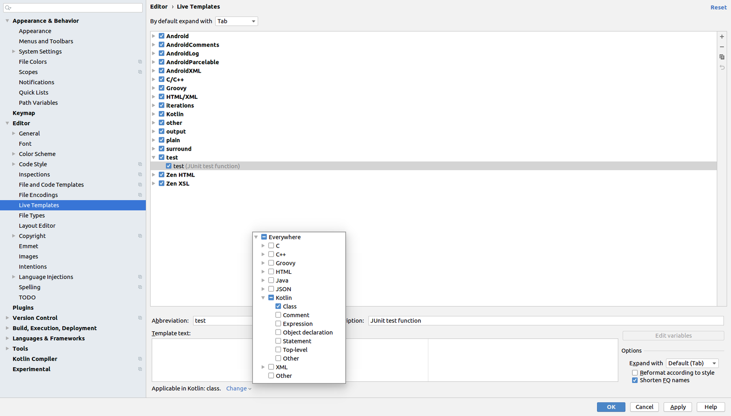The image size is (731, 416).
Task: Open the Layout Editor settings page
Action: tap(37, 225)
